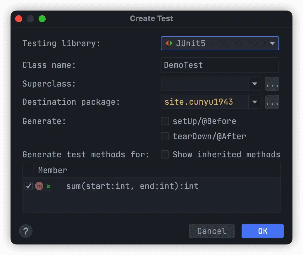
Task: Enable setUp/@Before generation
Action: [x=165, y=121]
